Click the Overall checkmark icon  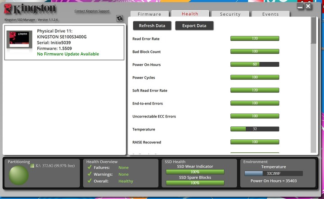point(90,181)
